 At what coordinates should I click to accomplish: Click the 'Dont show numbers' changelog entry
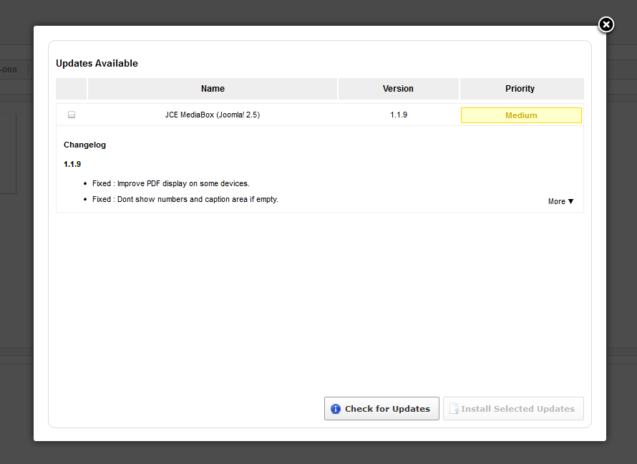coord(185,199)
